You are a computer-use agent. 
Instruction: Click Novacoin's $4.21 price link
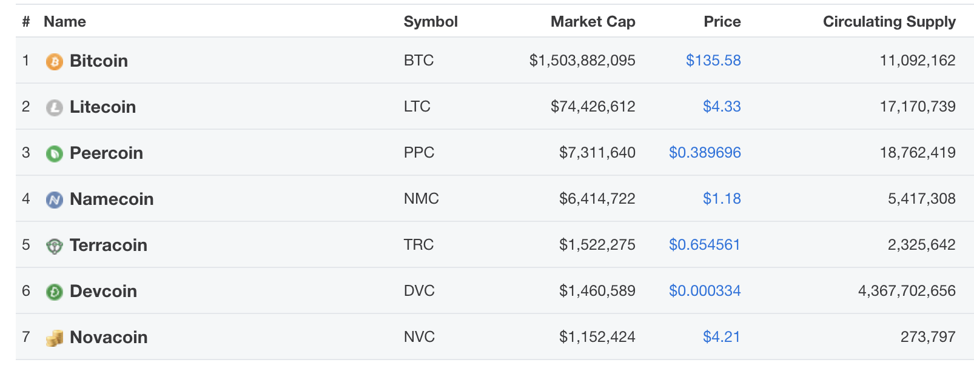point(722,337)
